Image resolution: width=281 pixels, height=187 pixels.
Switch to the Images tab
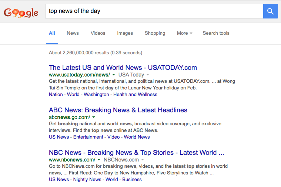(125, 33)
